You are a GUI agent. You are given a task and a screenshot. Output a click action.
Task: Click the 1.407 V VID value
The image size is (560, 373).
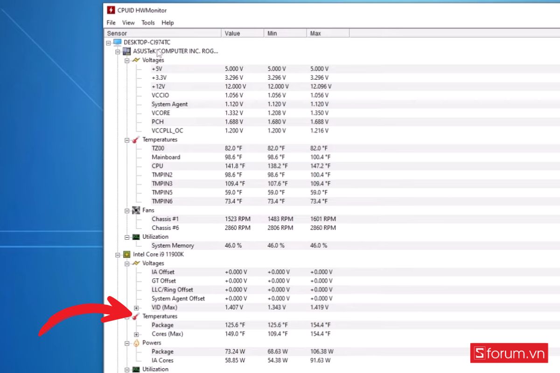[x=234, y=307]
